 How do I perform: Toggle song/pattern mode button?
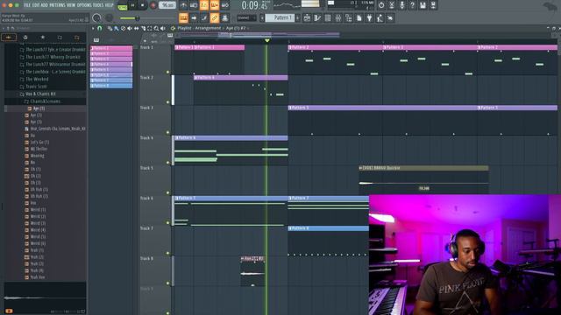click(123, 6)
